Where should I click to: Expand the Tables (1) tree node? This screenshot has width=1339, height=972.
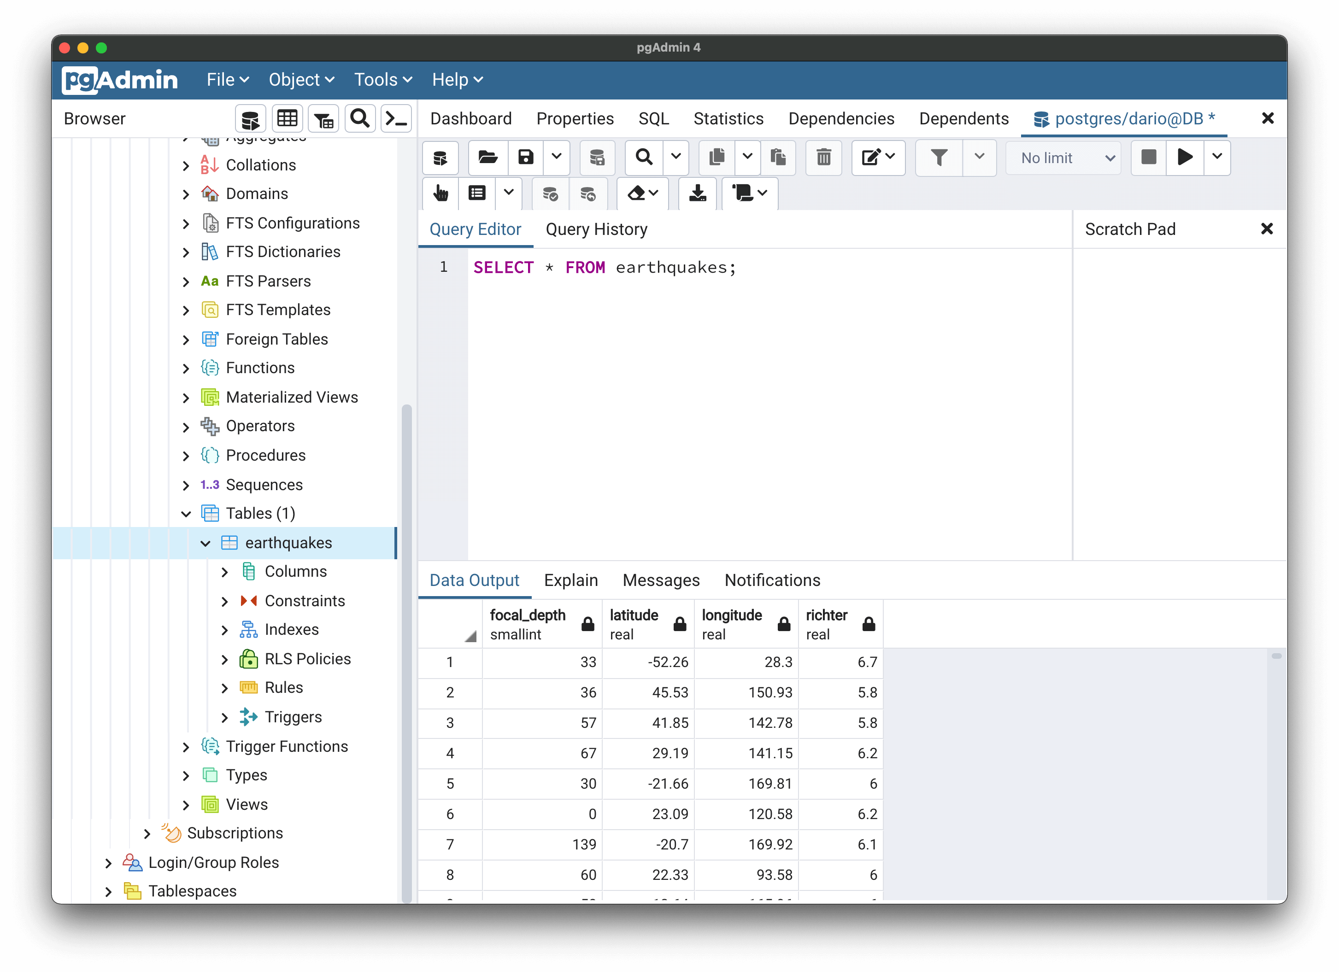[190, 513]
